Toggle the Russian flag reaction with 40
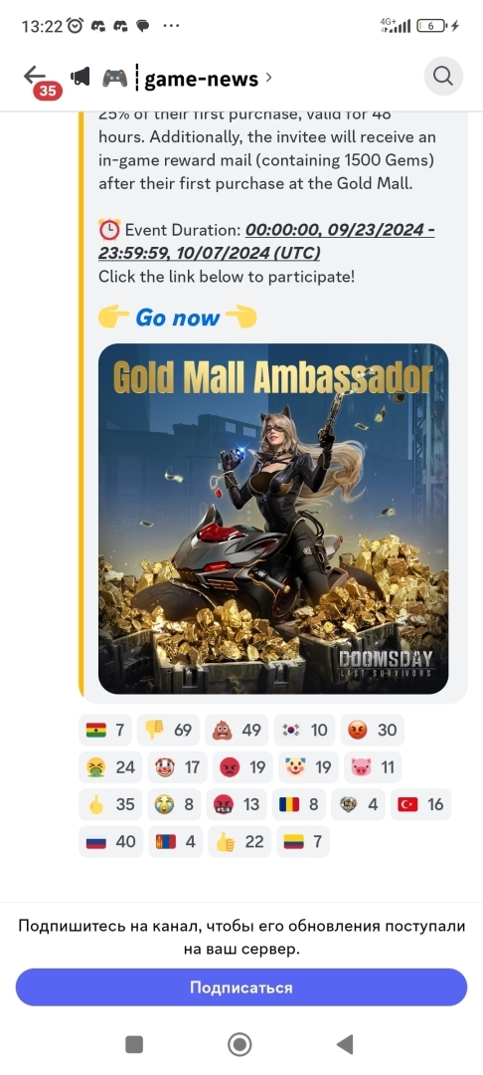 click(111, 841)
